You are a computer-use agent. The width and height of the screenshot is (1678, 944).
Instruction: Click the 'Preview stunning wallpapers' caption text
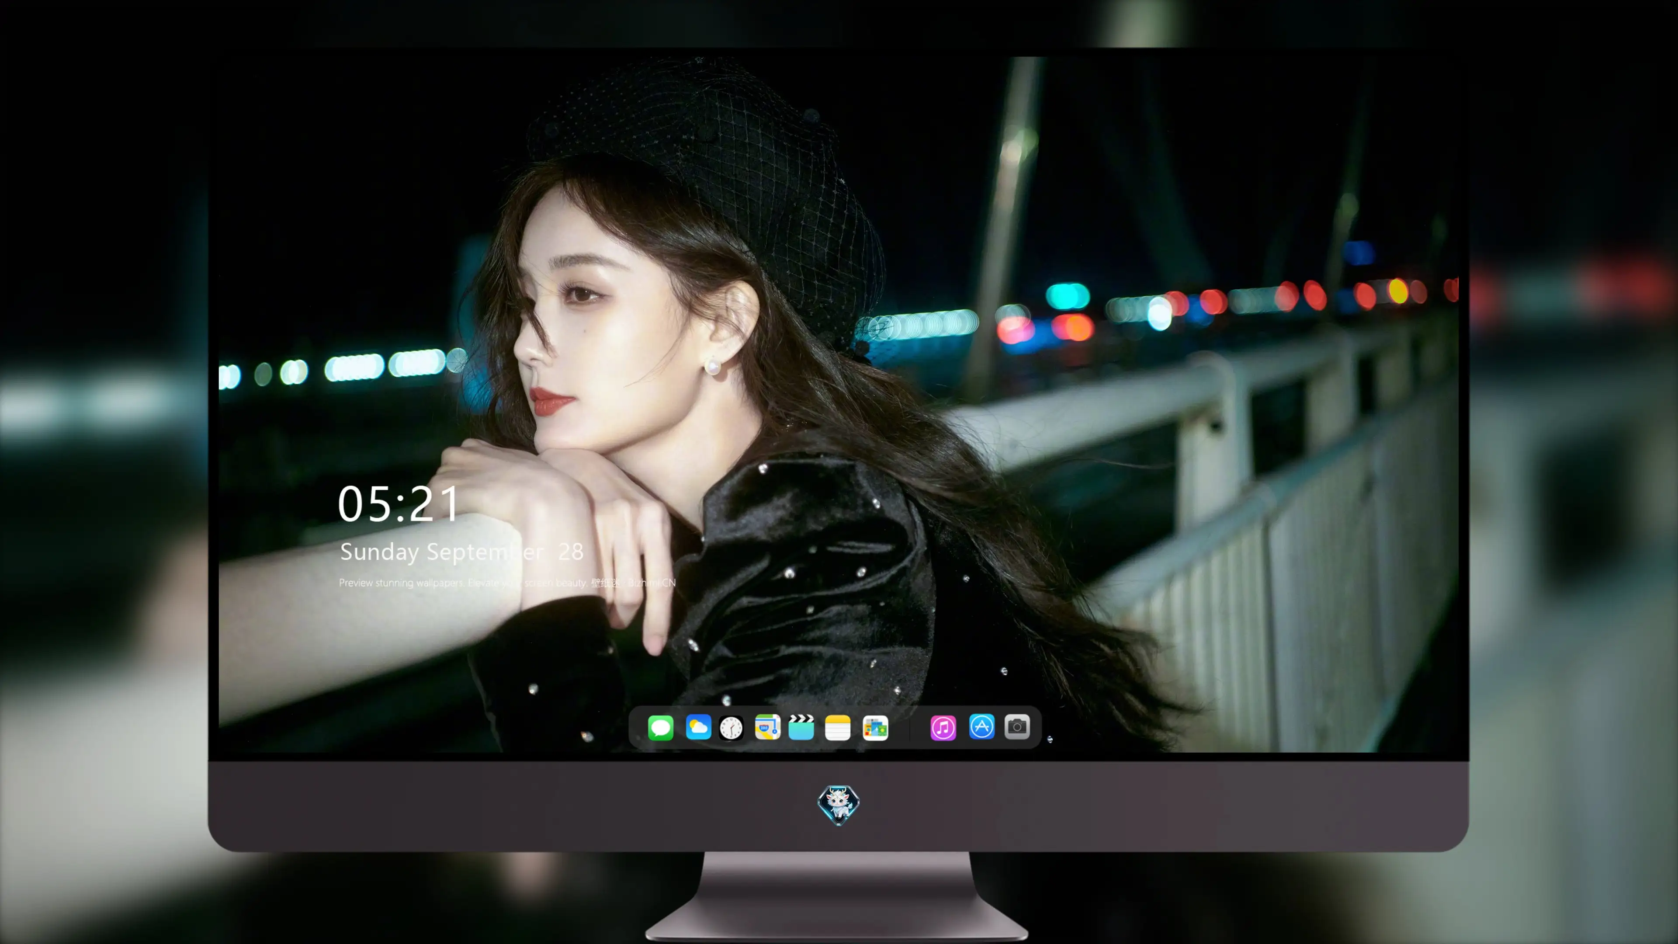507,583
